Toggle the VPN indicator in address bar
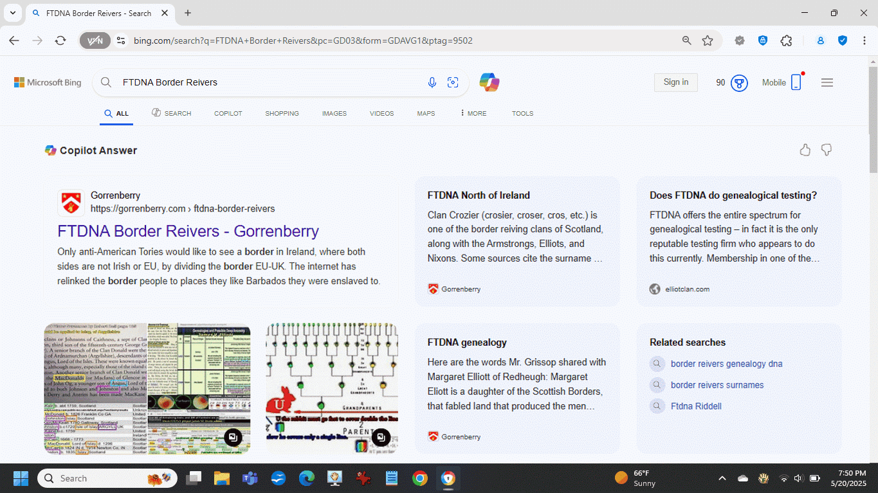Screen dimensions: 878x493 (95, 40)
